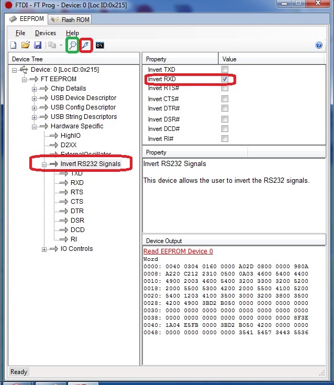This screenshot has height=385, width=334.
Task: Click the Invert DTR# property label
Action: 164,108
